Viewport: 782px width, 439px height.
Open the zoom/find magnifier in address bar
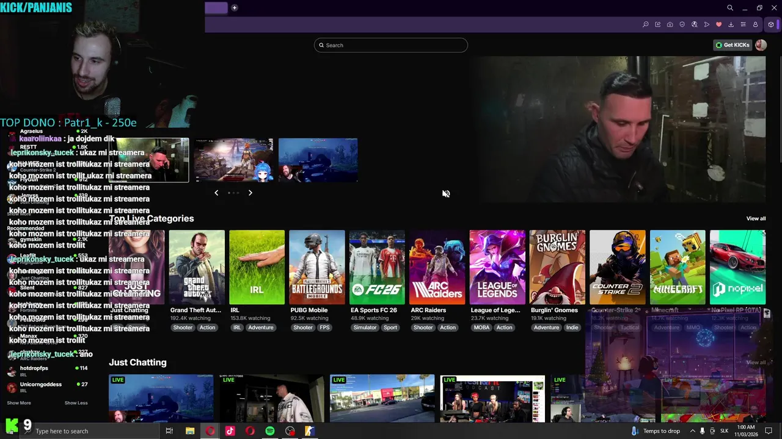(646, 24)
